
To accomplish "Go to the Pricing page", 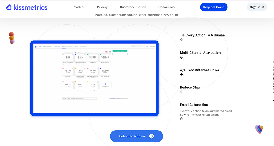I will click(x=102, y=7).
